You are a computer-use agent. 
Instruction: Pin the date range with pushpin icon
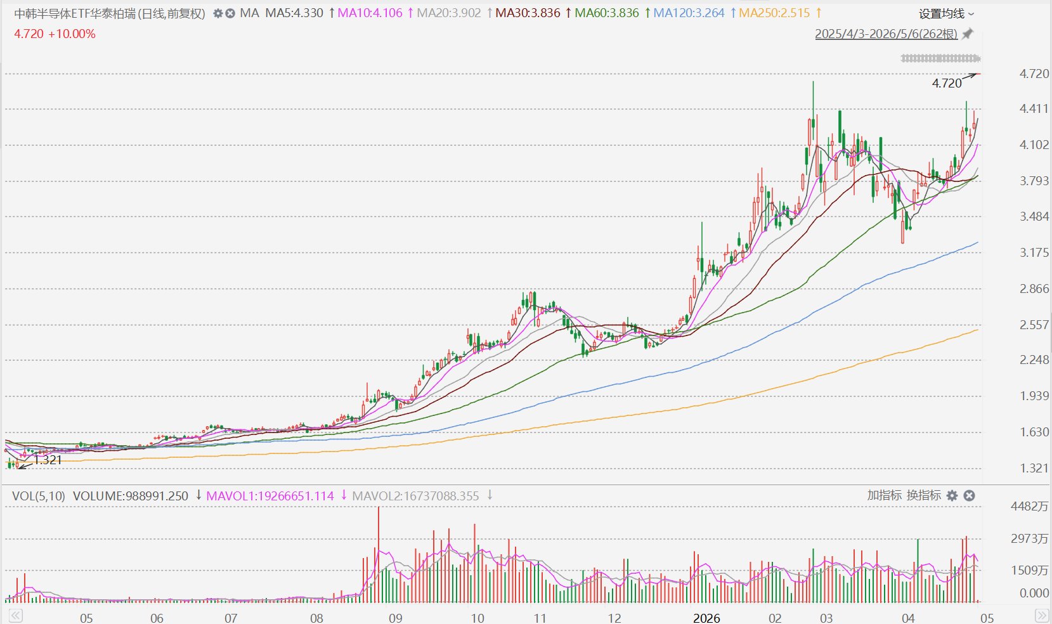coord(968,34)
